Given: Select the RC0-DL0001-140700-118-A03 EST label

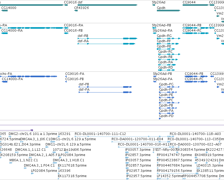Looking at the screenshot, I should point(195,134).
